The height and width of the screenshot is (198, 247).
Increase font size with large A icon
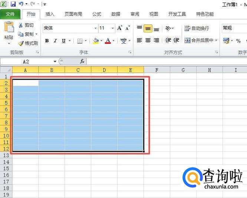(x=120, y=28)
